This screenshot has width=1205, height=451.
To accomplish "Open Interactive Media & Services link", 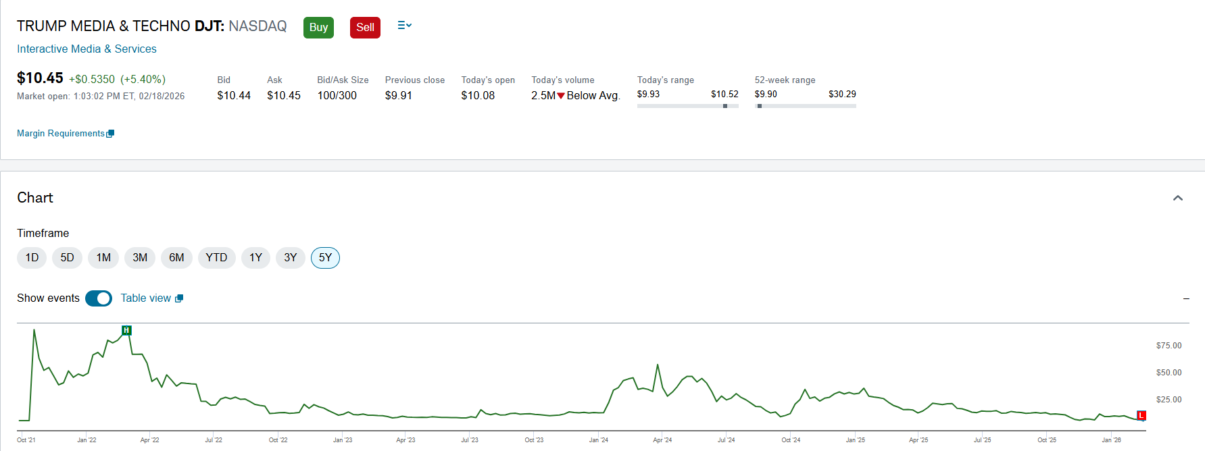I will point(87,49).
